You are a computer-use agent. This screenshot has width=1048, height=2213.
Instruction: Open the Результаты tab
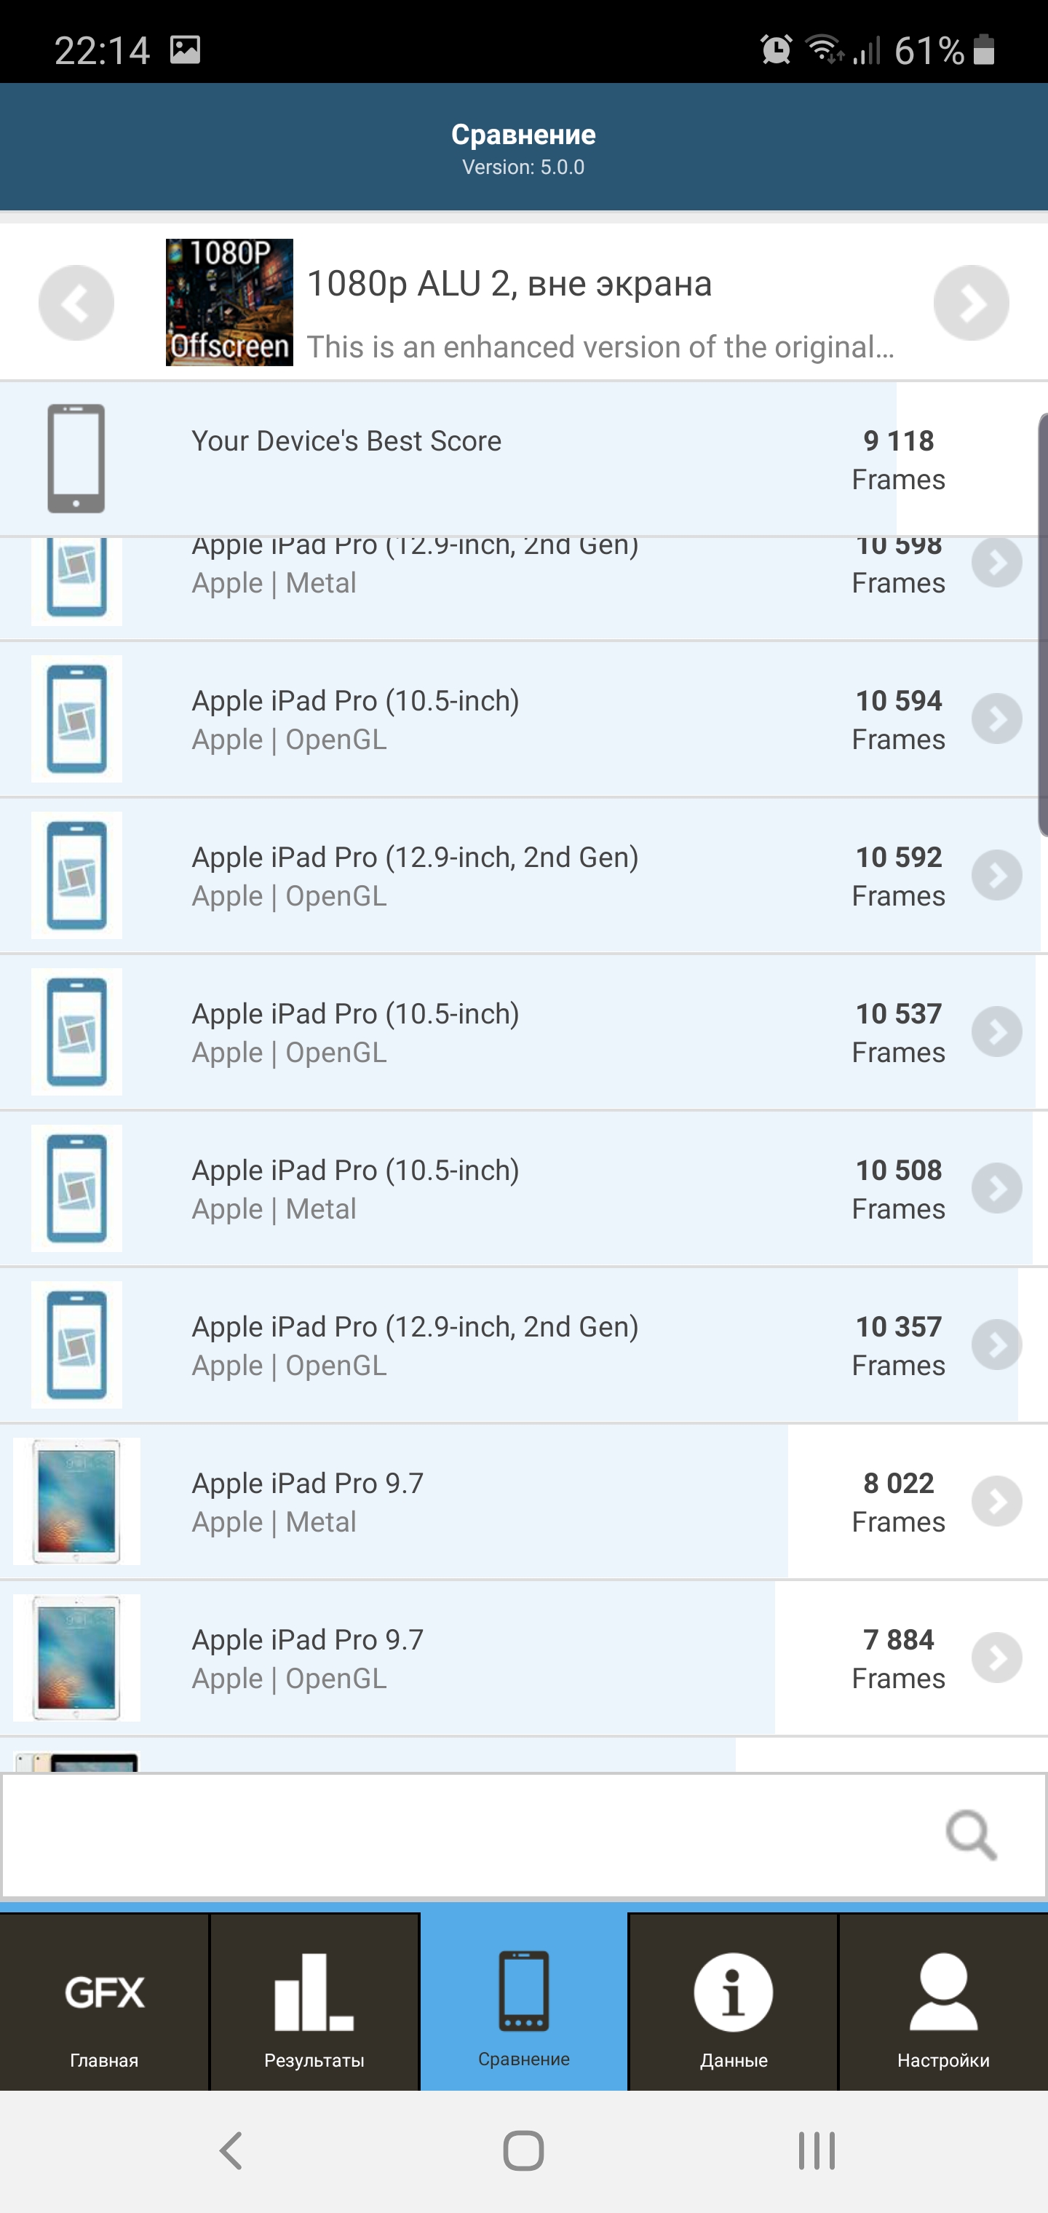click(x=314, y=2002)
